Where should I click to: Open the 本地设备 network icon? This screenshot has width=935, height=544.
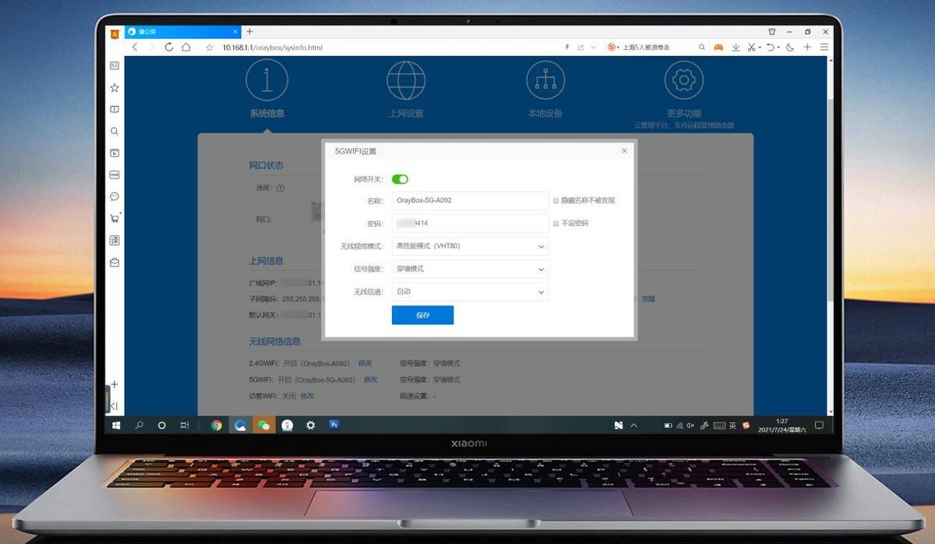[545, 80]
